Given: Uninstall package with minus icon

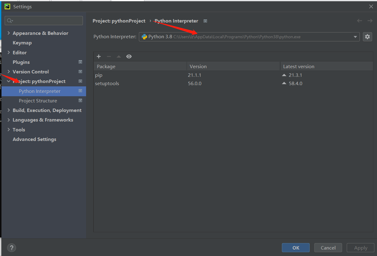Looking at the screenshot, I should (x=109, y=56).
